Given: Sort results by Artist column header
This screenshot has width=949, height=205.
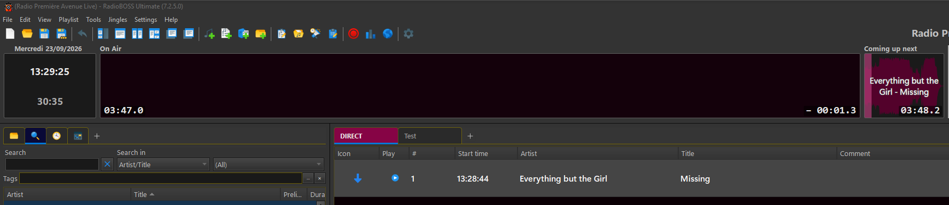Looking at the screenshot, I should (67, 194).
